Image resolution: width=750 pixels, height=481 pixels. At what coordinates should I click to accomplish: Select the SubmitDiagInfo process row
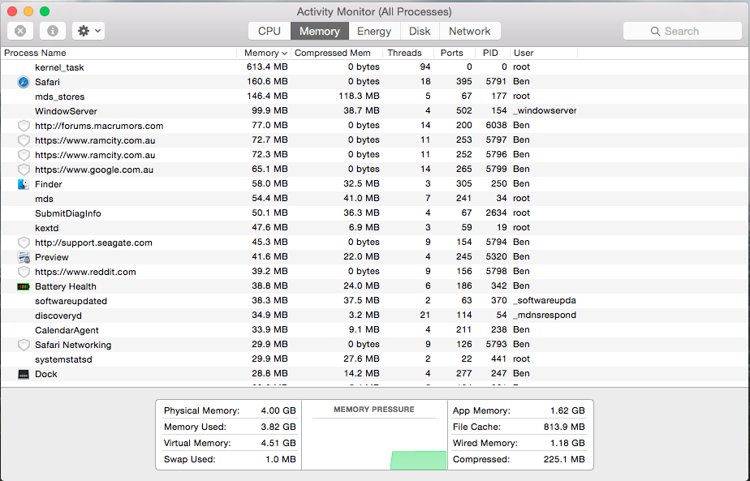coord(375,213)
